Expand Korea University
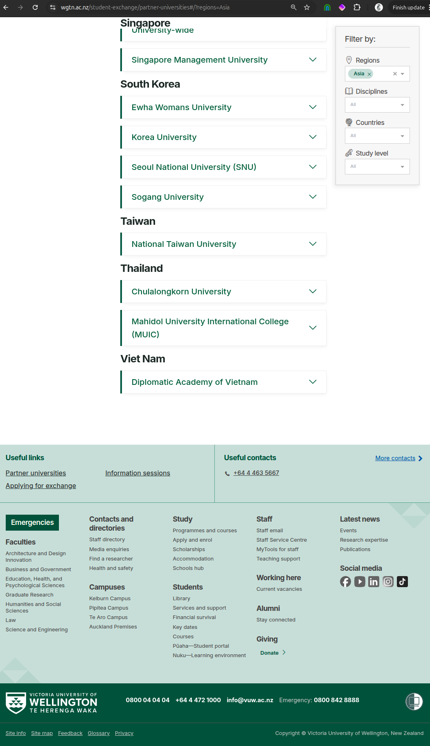Image resolution: width=430 pixels, height=746 pixels. [223, 137]
